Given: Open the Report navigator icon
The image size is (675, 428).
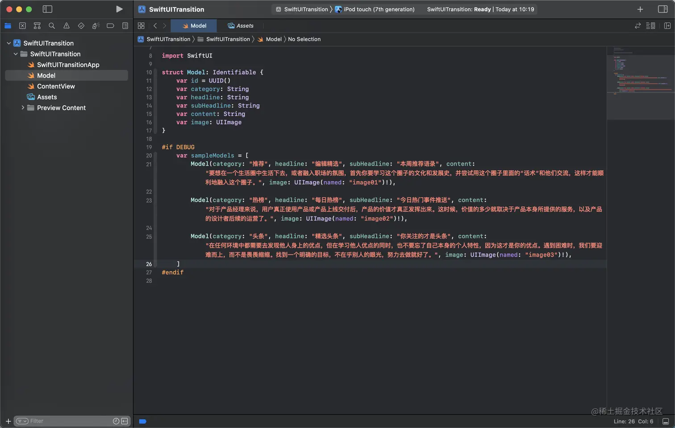Looking at the screenshot, I should pyautogui.click(x=125, y=26).
